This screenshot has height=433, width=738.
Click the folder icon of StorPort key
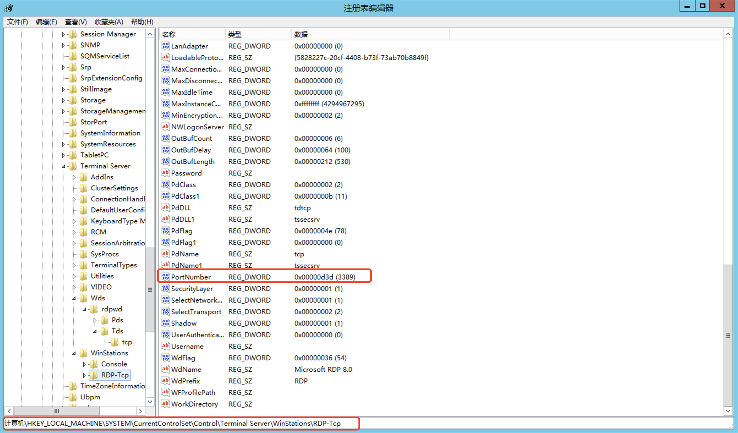coord(73,122)
